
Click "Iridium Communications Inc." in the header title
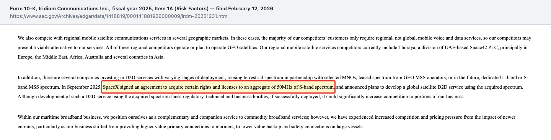[x=74, y=8]
